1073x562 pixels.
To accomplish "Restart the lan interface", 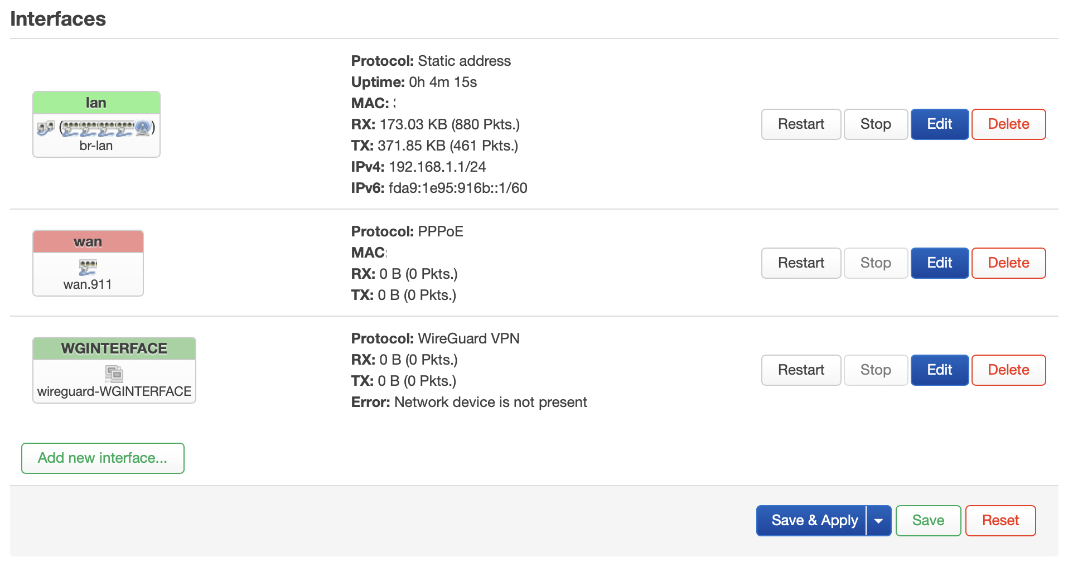I will tap(801, 124).
